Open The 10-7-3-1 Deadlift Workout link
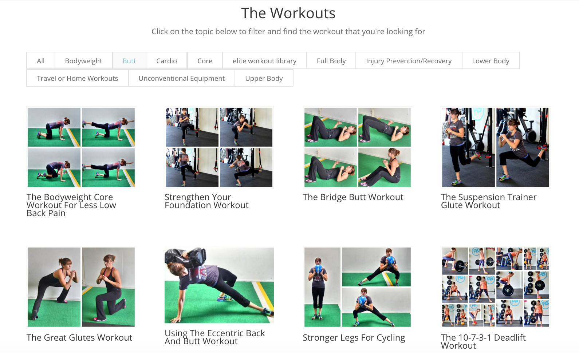The width and height of the screenshot is (579, 353). pyautogui.click(x=483, y=342)
